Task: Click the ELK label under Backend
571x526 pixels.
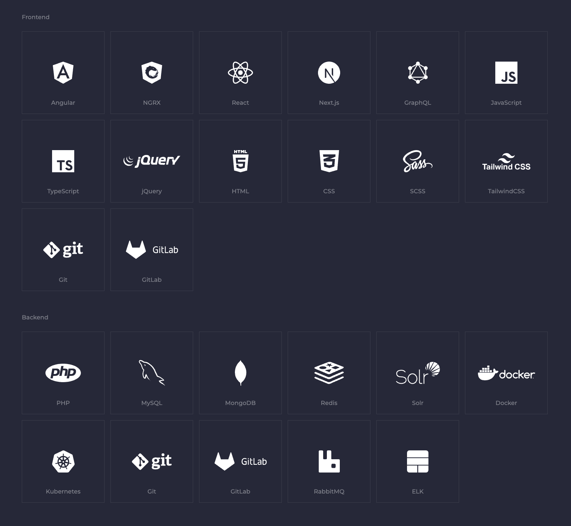Action: [418, 491]
